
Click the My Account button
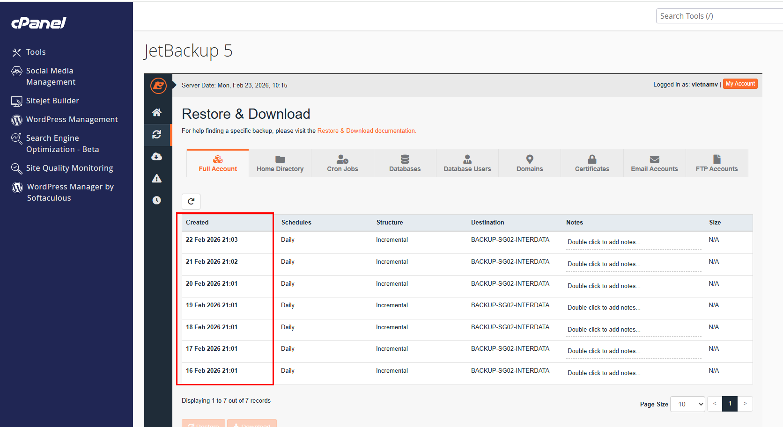(740, 84)
